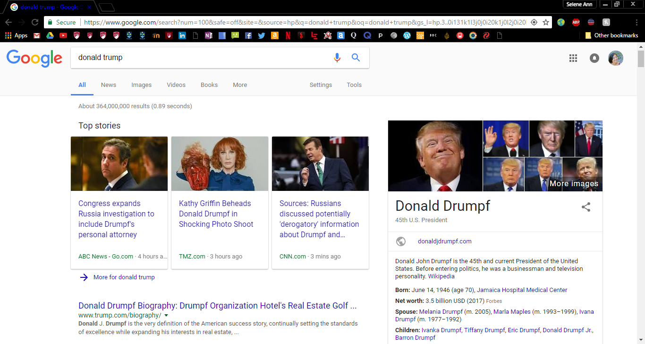Go back to previous page

point(8,22)
